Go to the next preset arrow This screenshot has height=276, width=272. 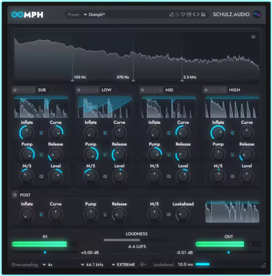pos(198,14)
